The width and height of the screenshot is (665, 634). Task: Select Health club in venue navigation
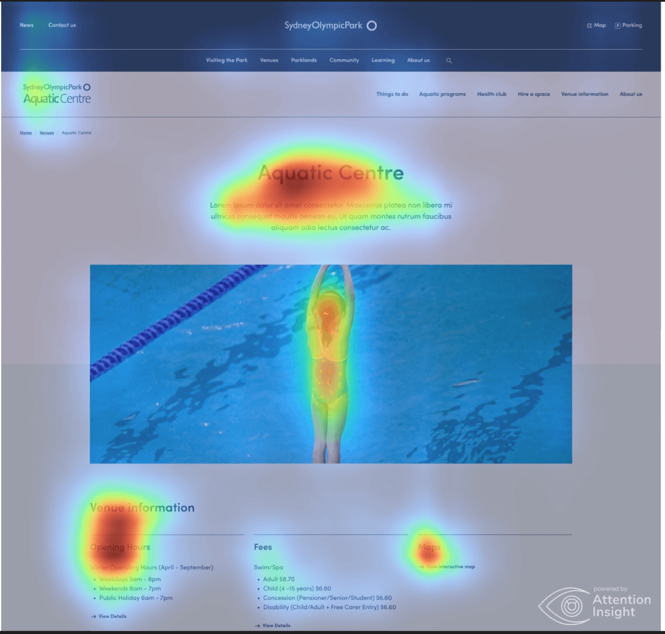492,94
